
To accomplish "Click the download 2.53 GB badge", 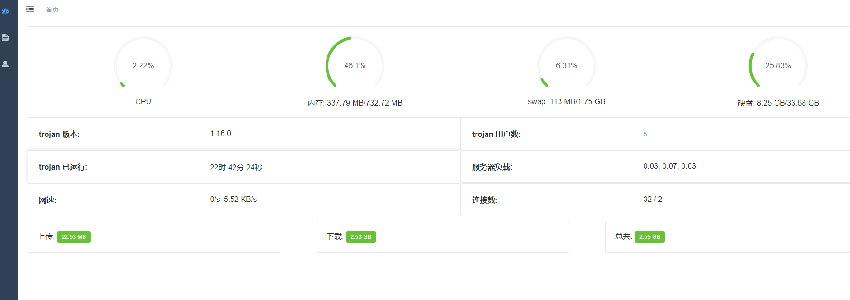I will point(361,237).
